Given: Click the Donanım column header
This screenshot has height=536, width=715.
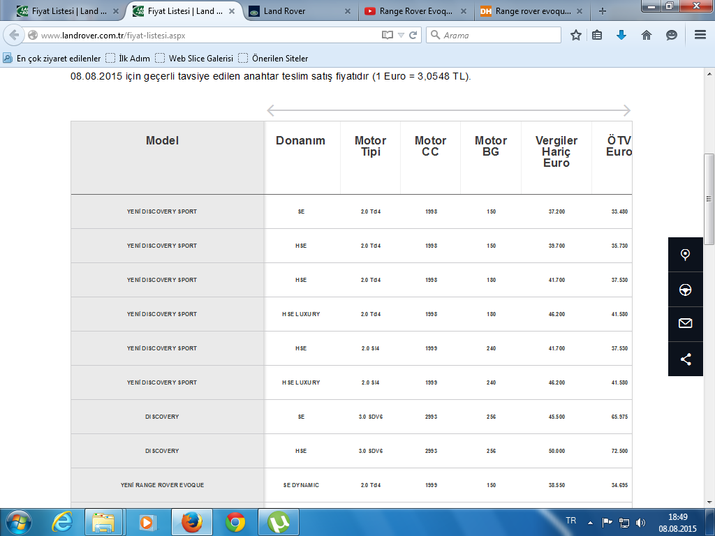Looking at the screenshot, I should (x=300, y=141).
